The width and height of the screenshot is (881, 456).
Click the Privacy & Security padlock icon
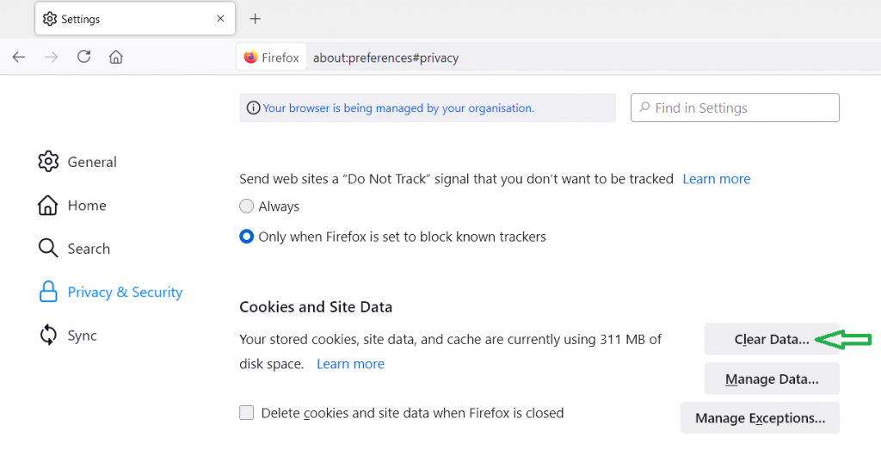click(x=48, y=292)
